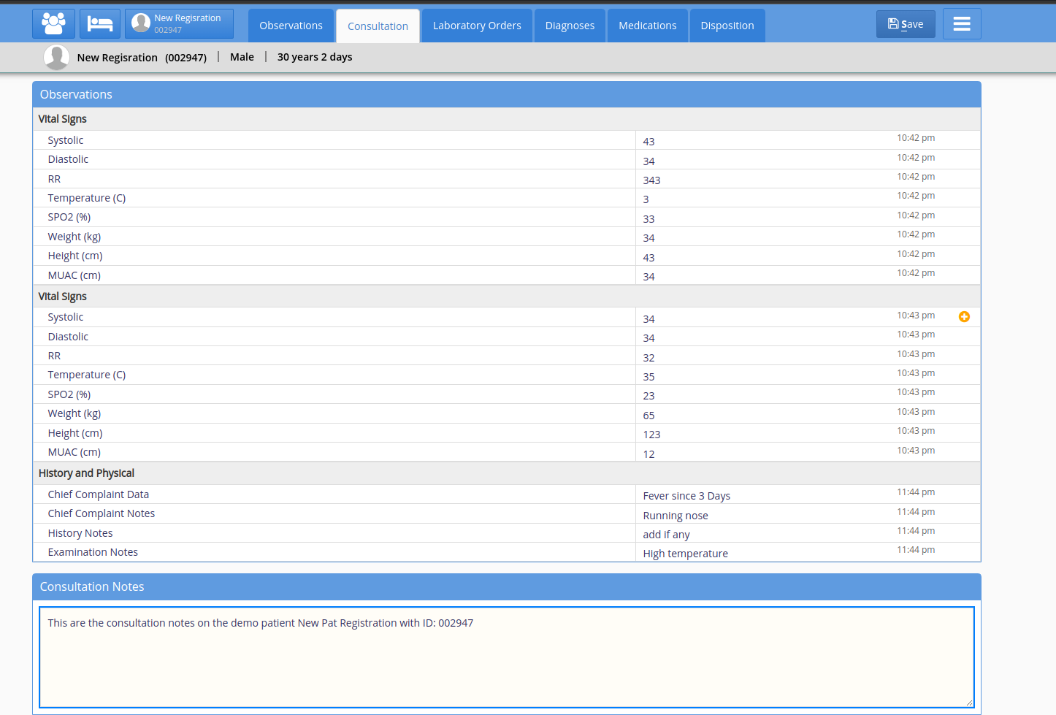
Task: Open the patient search group icon
Action: [x=53, y=24]
